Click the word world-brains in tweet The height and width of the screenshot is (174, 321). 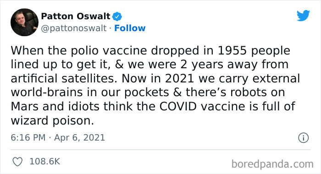[47, 92]
